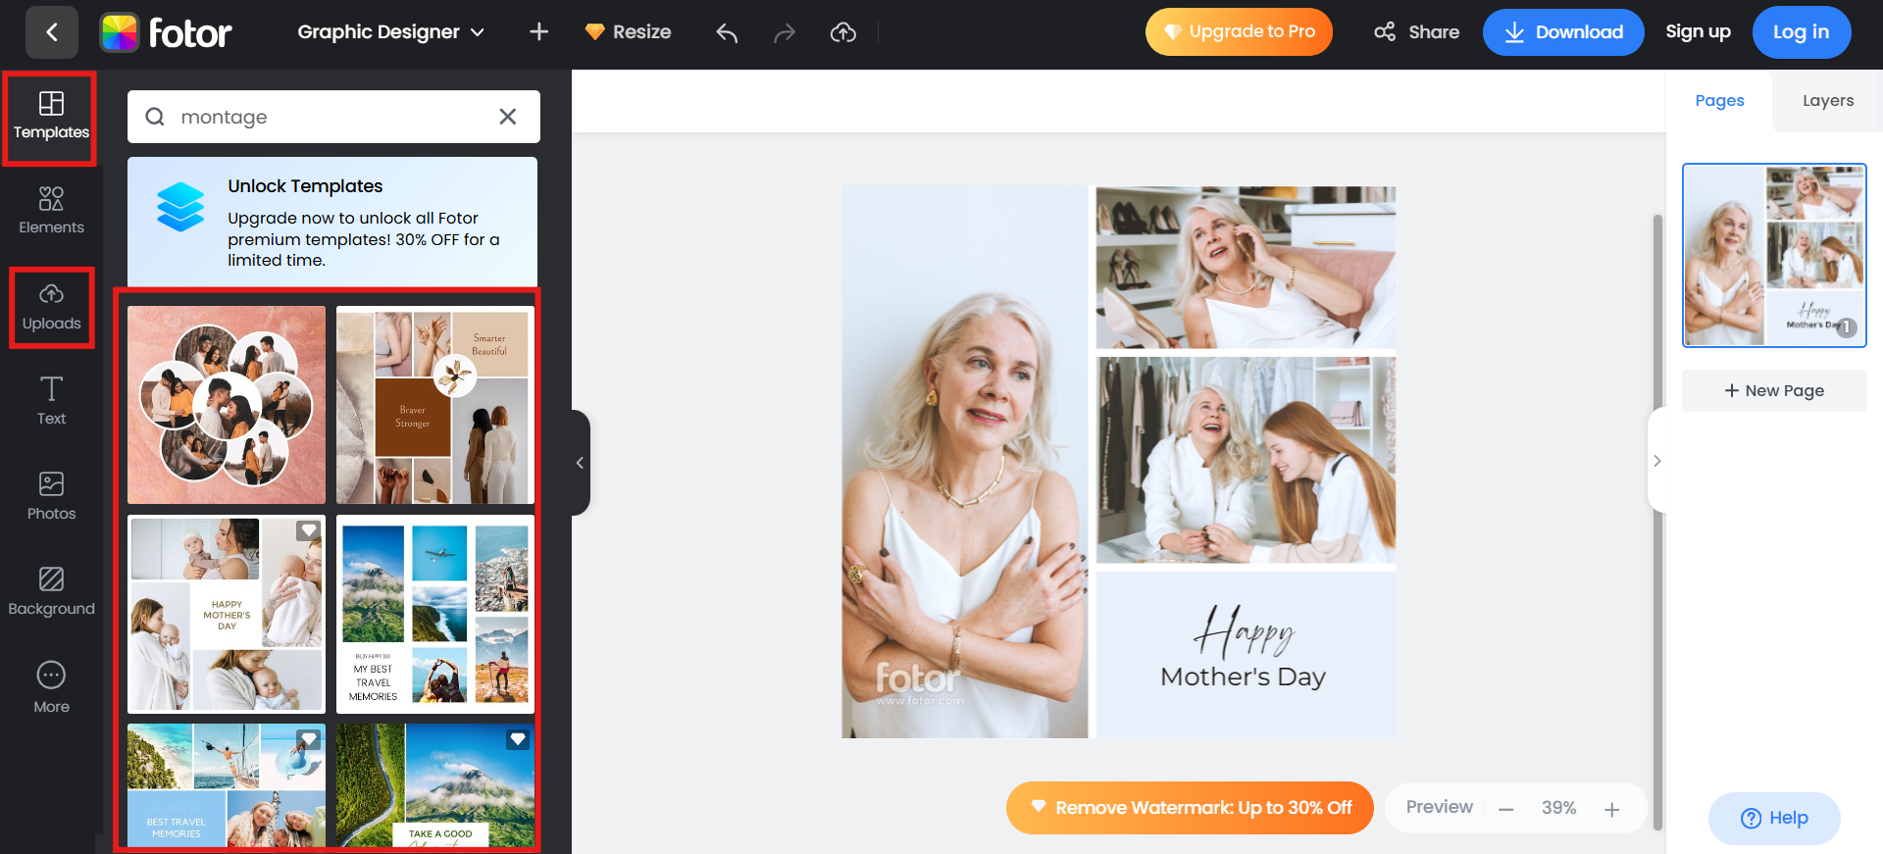Select My Best Travel Memories template
Viewport: 1883px width, 854px height.
[x=435, y=614]
